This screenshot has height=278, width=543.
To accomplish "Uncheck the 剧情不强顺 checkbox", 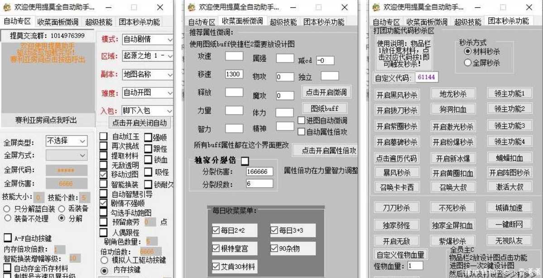I will point(104,203).
